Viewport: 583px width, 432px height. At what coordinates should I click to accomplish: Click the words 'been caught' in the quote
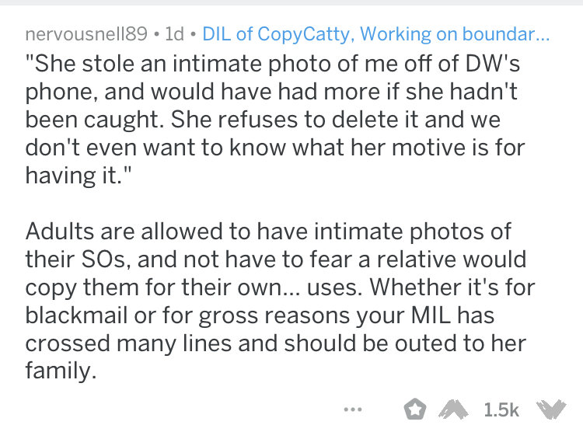(95, 120)
